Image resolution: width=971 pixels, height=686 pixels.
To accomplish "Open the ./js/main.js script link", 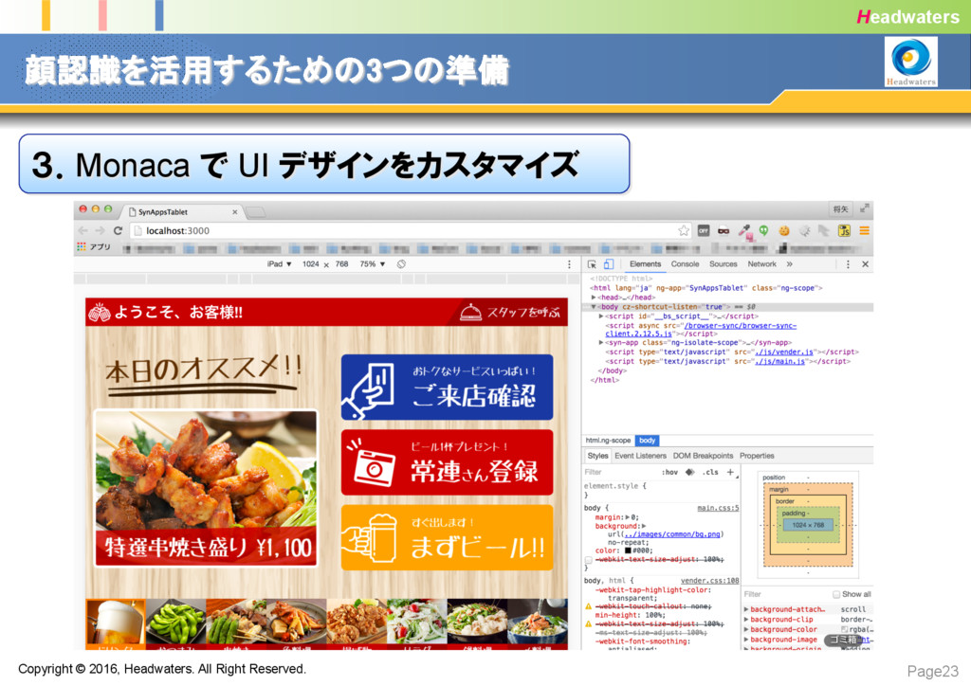I will 779,361.
